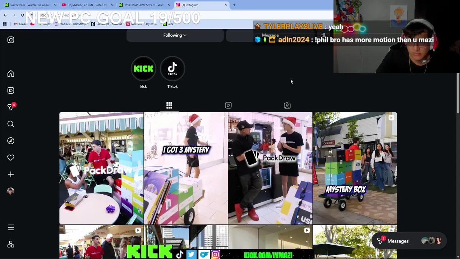The width and height of the screenshot is (460, 259).
Task: Open own profile avatar in sidebar
Action: [11, 191]
